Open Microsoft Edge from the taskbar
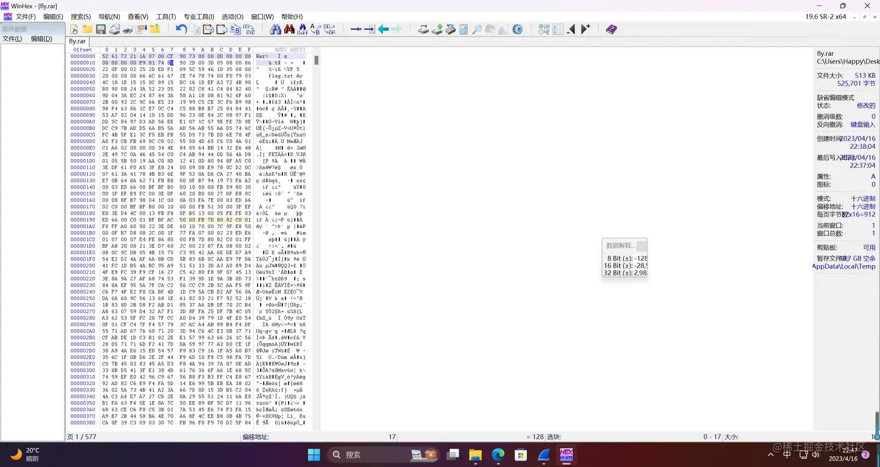Image resolution: width=880 pixels, height=467 pixels. 498,454
